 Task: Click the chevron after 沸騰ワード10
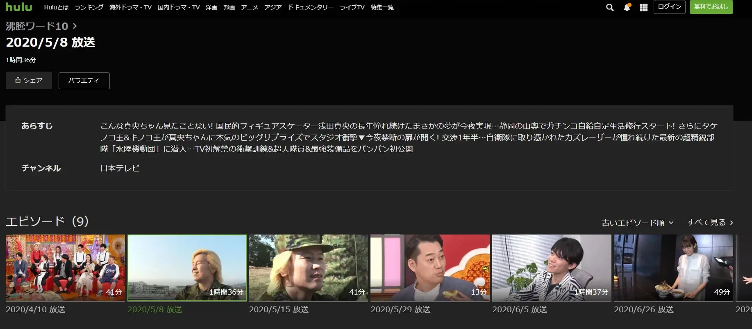75,26
